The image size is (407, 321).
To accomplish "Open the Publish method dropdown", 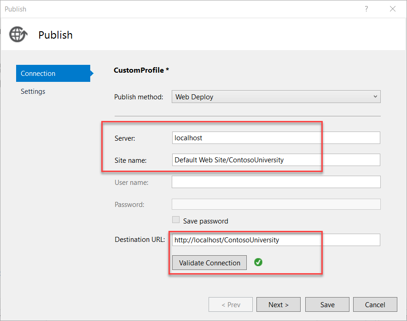I will pyautogui.click(x=275, y=97).
